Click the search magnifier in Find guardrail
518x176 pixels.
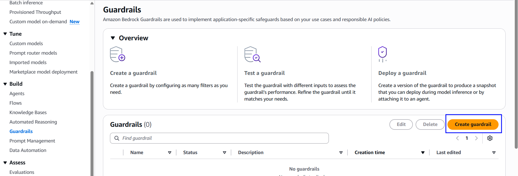(x=117, y=138)
